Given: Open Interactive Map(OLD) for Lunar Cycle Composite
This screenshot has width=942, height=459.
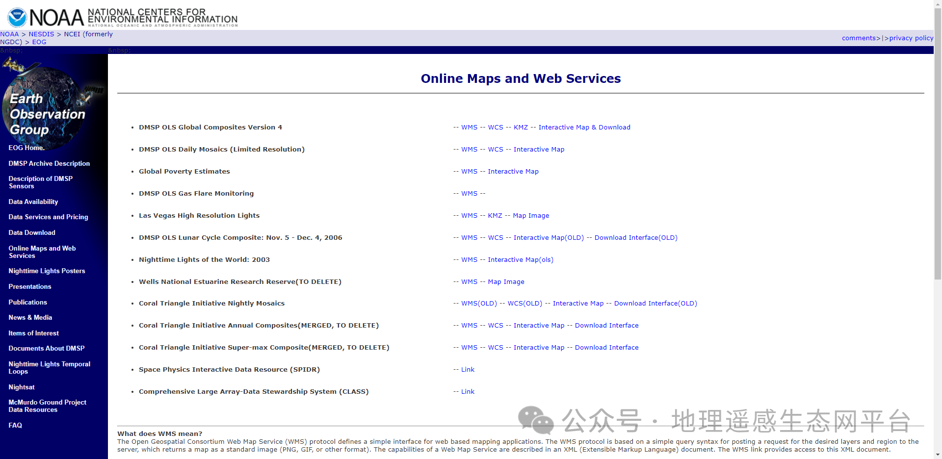Looking at the screenshot, I should pos(549,237).
